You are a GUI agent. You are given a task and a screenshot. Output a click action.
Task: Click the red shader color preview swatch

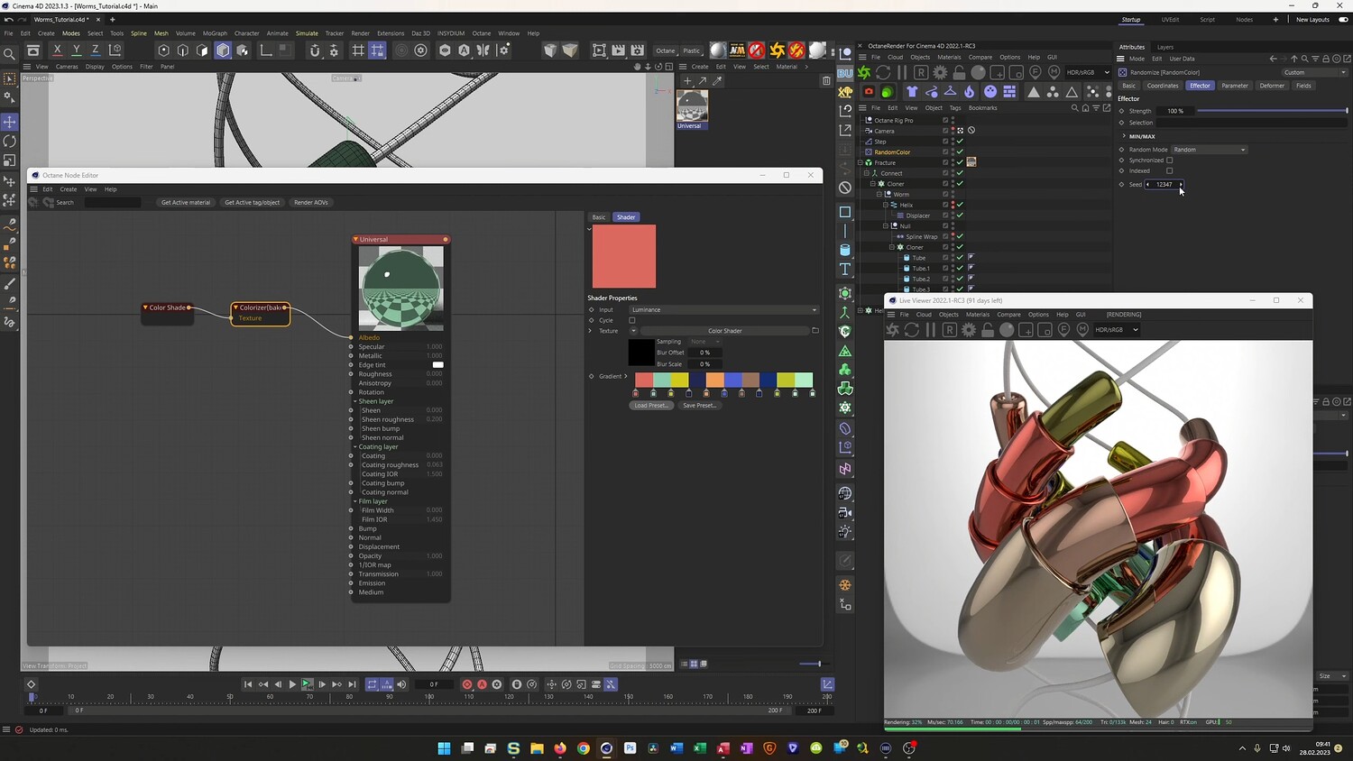tap(624, 256)
